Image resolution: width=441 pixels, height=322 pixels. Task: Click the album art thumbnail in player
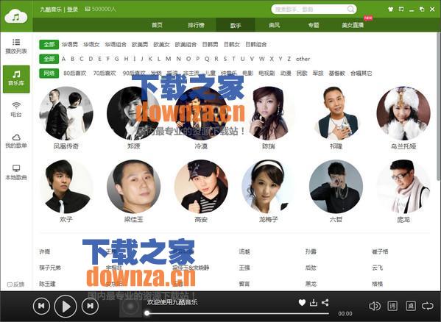pyautogui.click(x=130, y=307)
